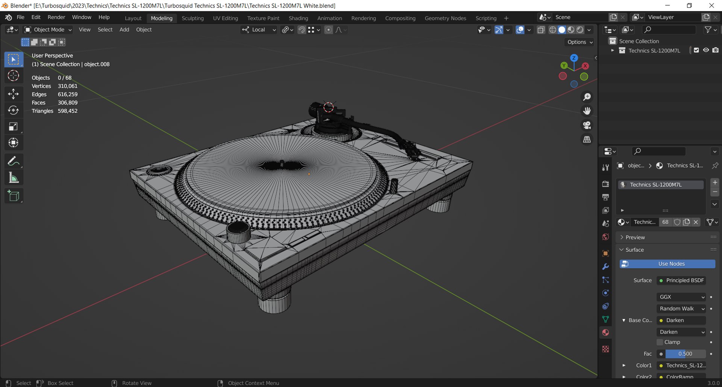Open the Material properties tab
This screenshot has height=387, width=722.
[x=605, y=333]
